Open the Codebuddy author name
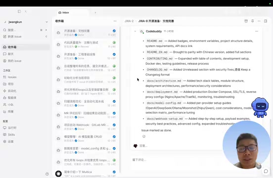This screenshot has height=178, width=273. (154, 31)
